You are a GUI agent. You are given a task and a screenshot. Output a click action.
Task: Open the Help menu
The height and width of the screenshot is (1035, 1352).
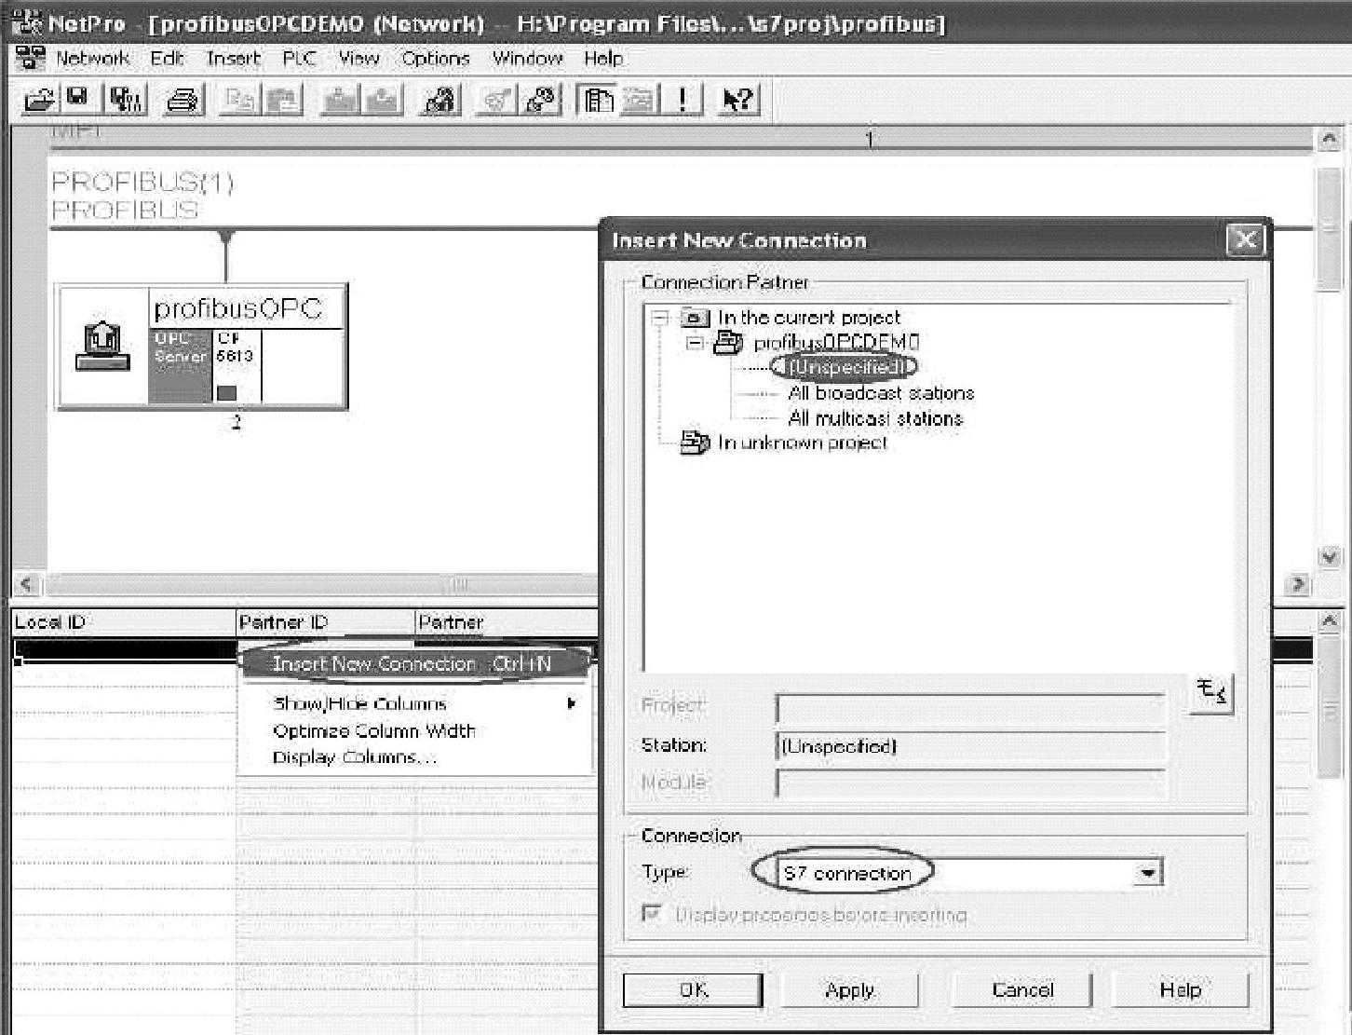[x=603, y=59]
